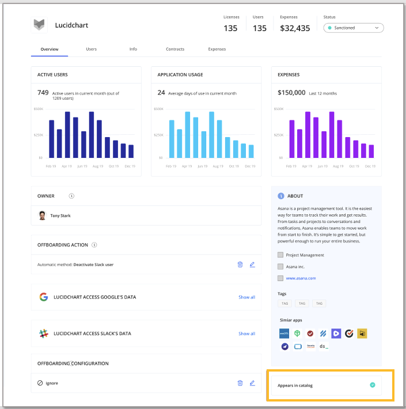Viewport: 406px width, 409px height.
Task: Click the Tony Stark owner name
Action: (60, 215)
